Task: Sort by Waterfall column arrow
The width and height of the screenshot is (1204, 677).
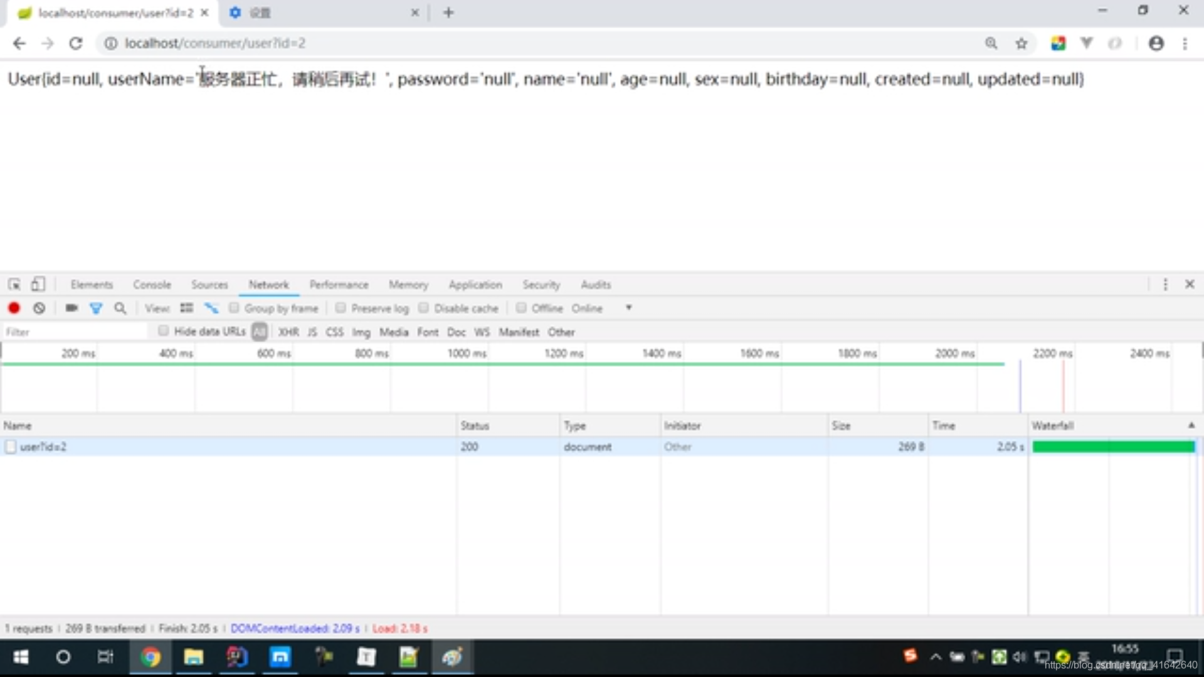Action: pyautogui.click(x=1191, y=426)
